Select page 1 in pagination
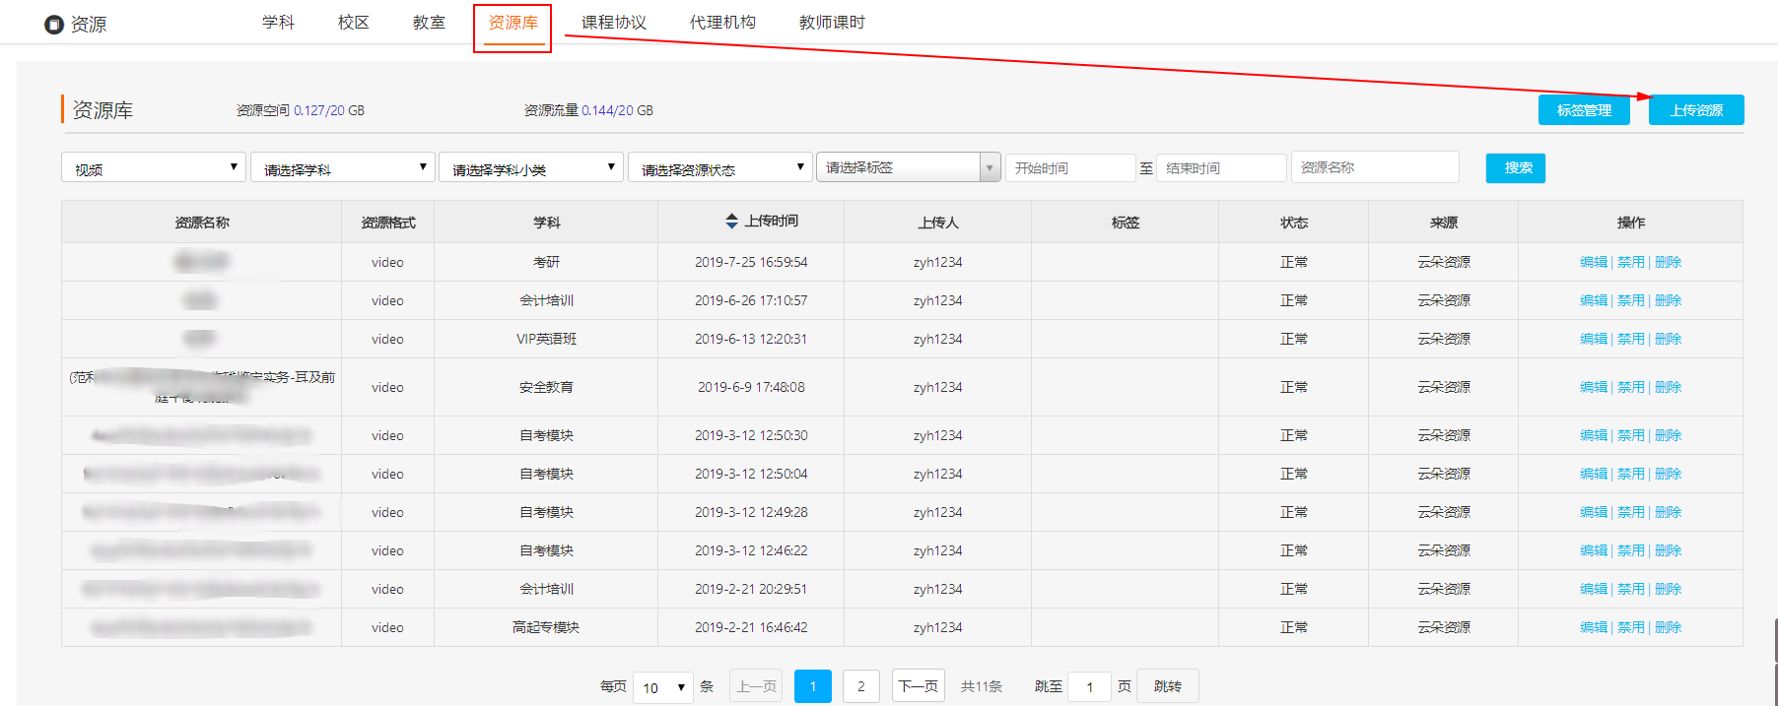 813,686
